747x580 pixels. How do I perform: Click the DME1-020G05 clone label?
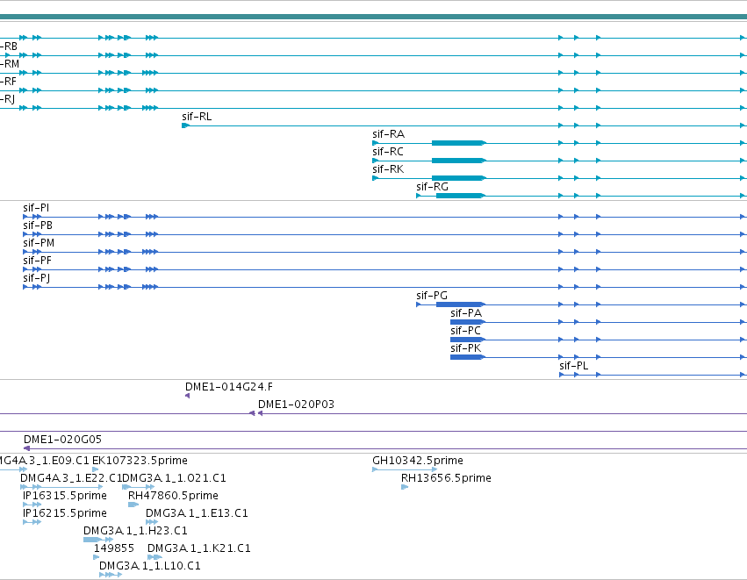62,440
